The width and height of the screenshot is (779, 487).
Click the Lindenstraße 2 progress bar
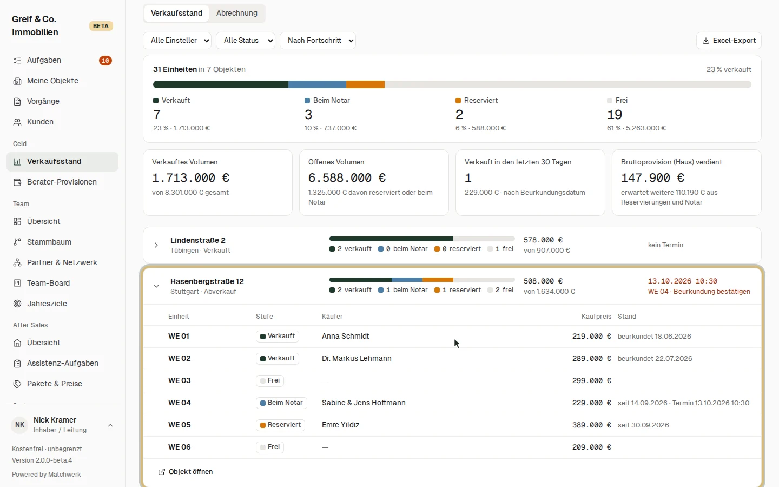[x=422, y=239]
